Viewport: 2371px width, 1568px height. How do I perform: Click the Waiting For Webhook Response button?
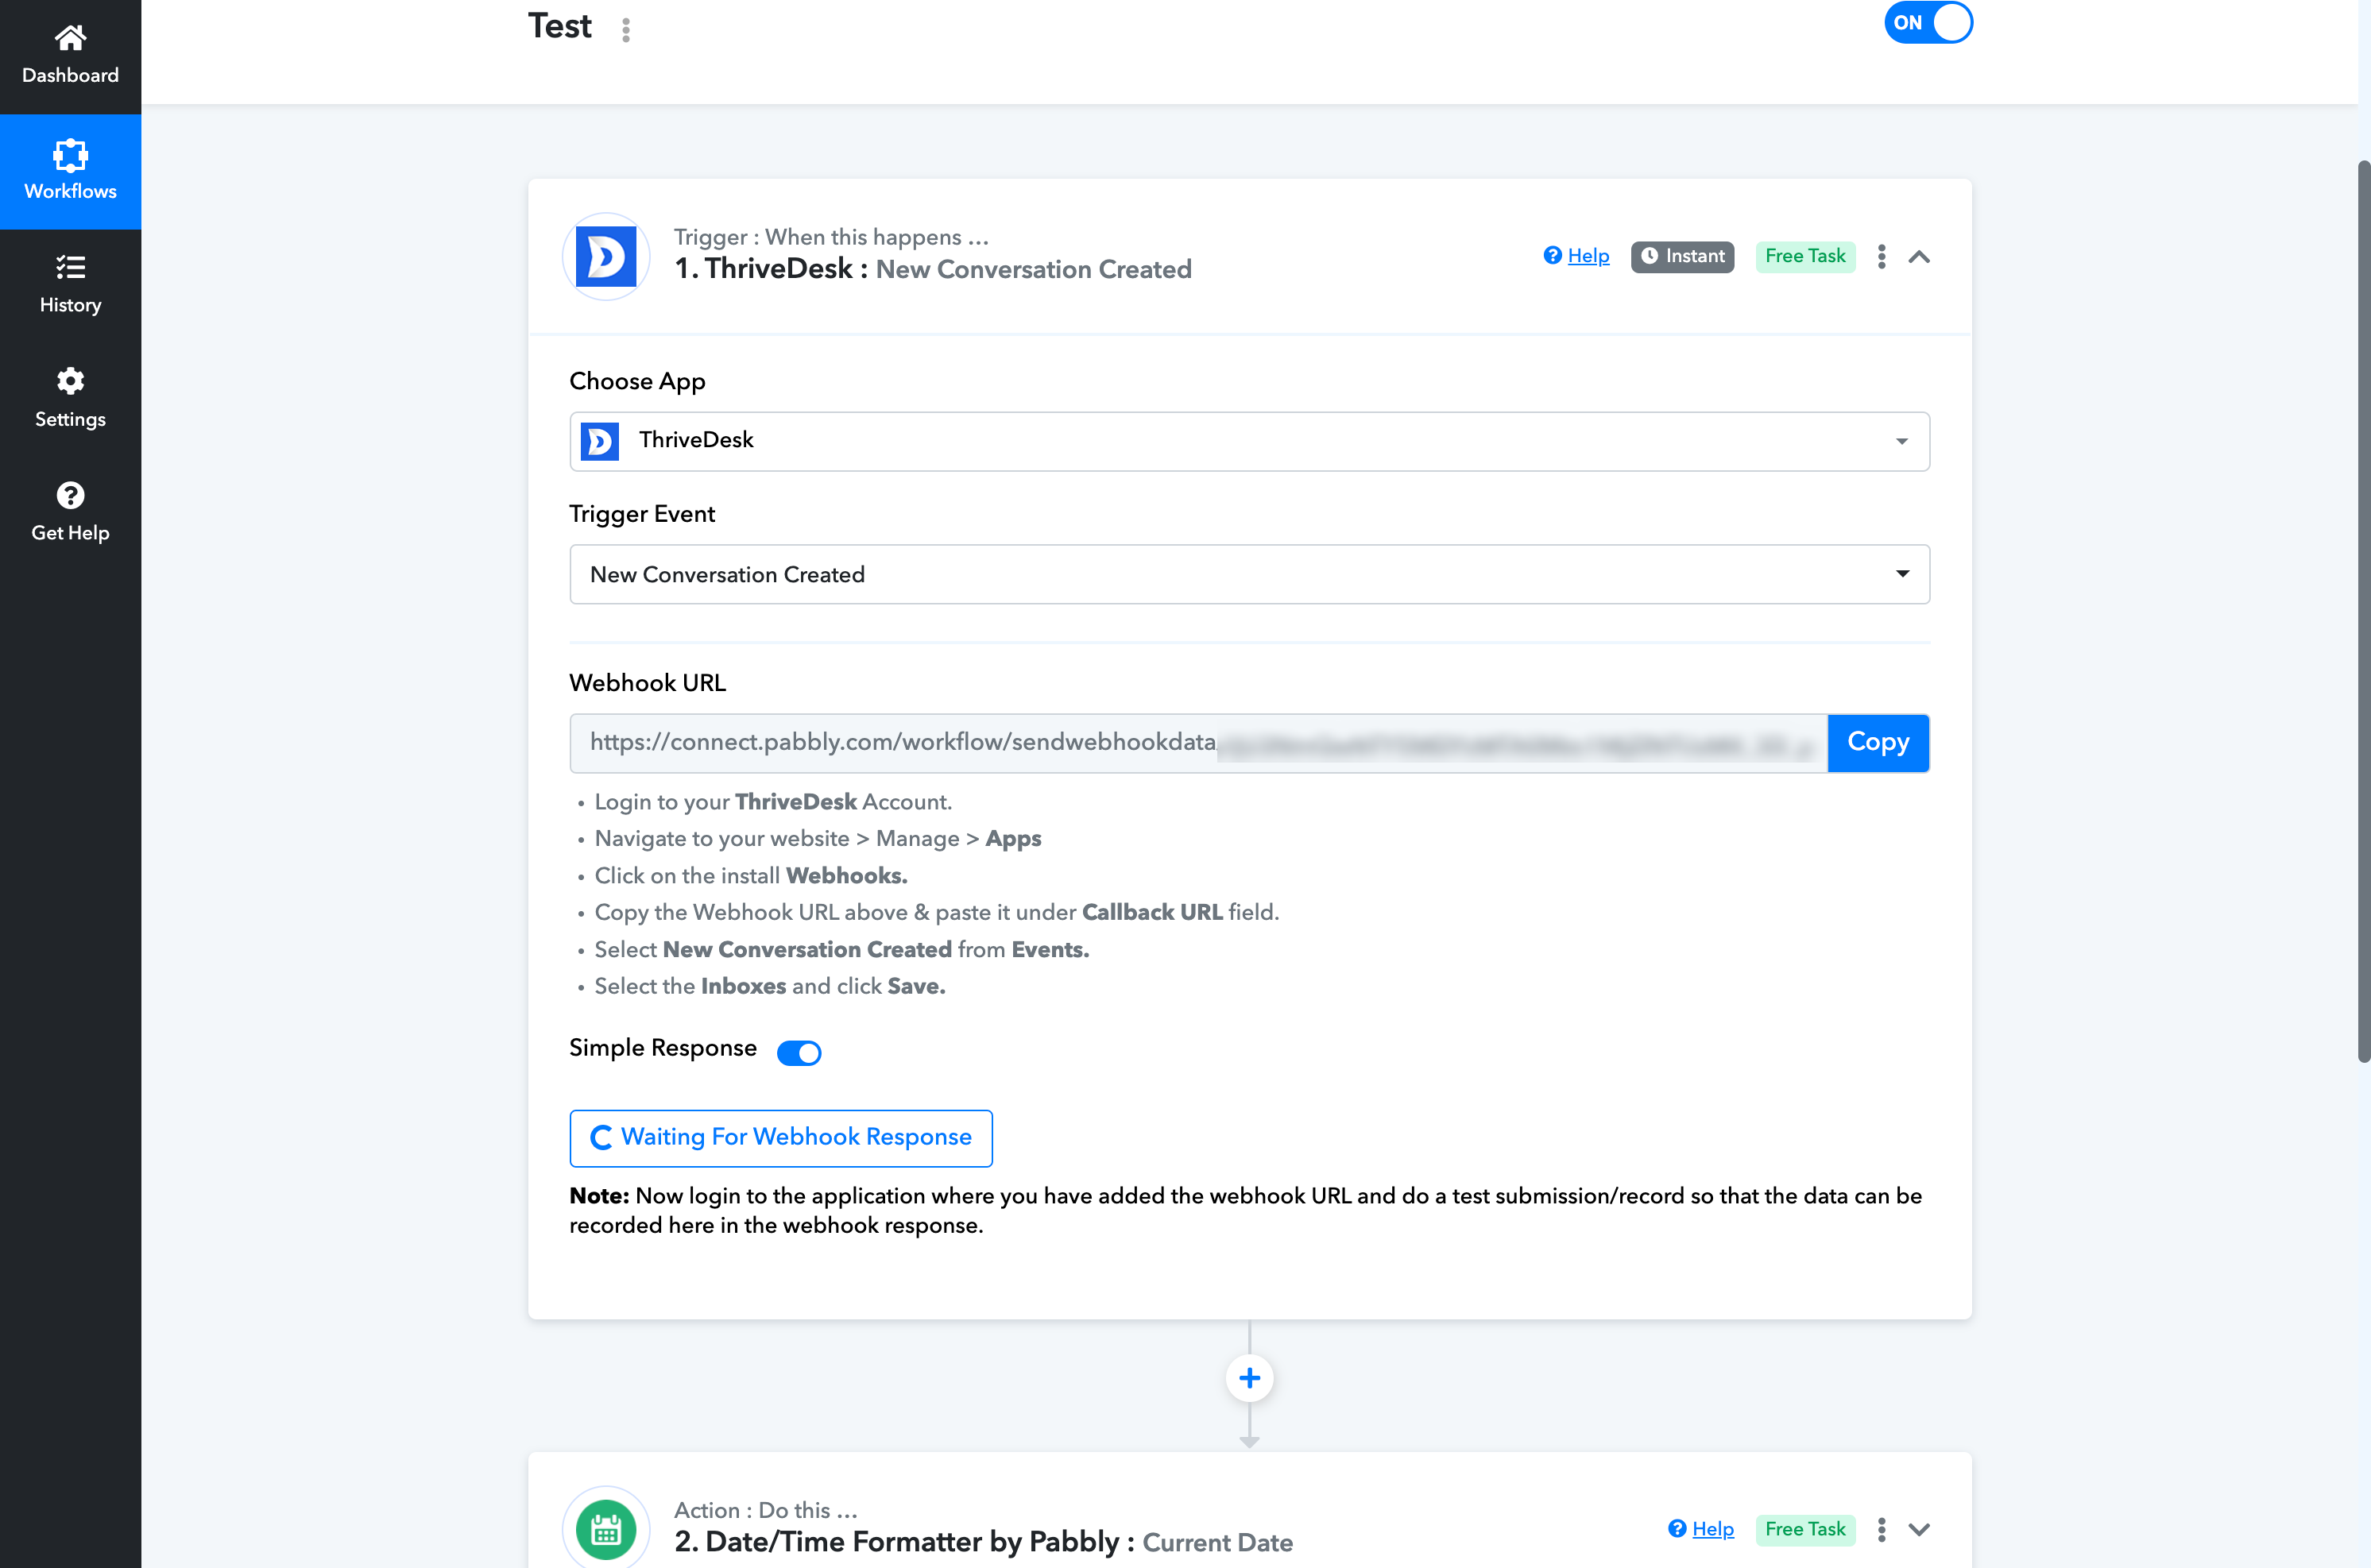(x=781, y=1138)
